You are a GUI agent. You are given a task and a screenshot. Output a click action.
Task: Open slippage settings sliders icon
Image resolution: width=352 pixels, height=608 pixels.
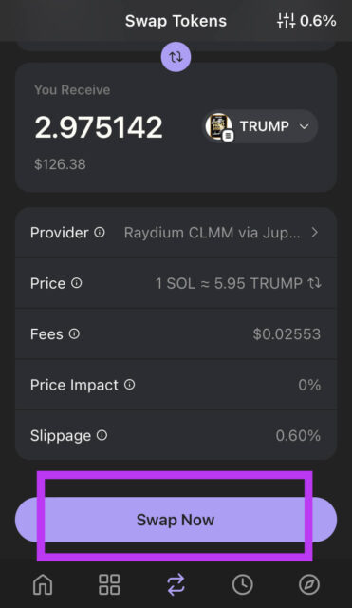point(286,21)
